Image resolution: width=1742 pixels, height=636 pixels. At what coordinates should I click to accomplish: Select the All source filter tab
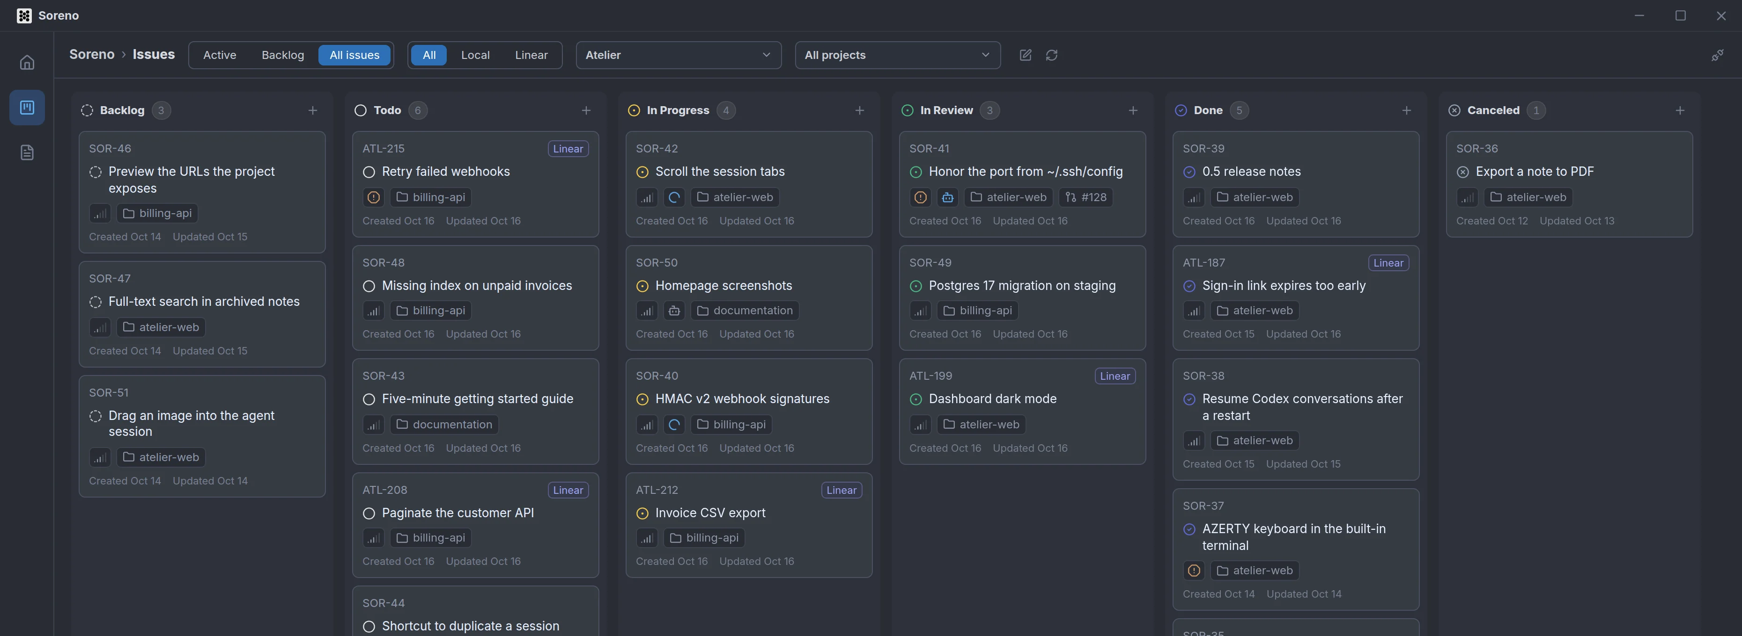pos(429,55)
